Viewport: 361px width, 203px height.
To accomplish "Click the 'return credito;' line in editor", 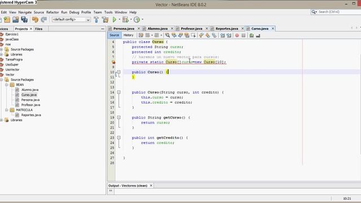I will (157, 143).
